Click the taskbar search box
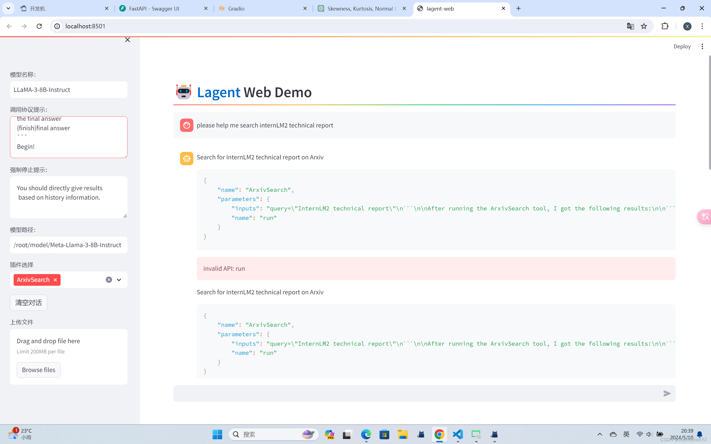711x444 pixels. tap(273, 434)
